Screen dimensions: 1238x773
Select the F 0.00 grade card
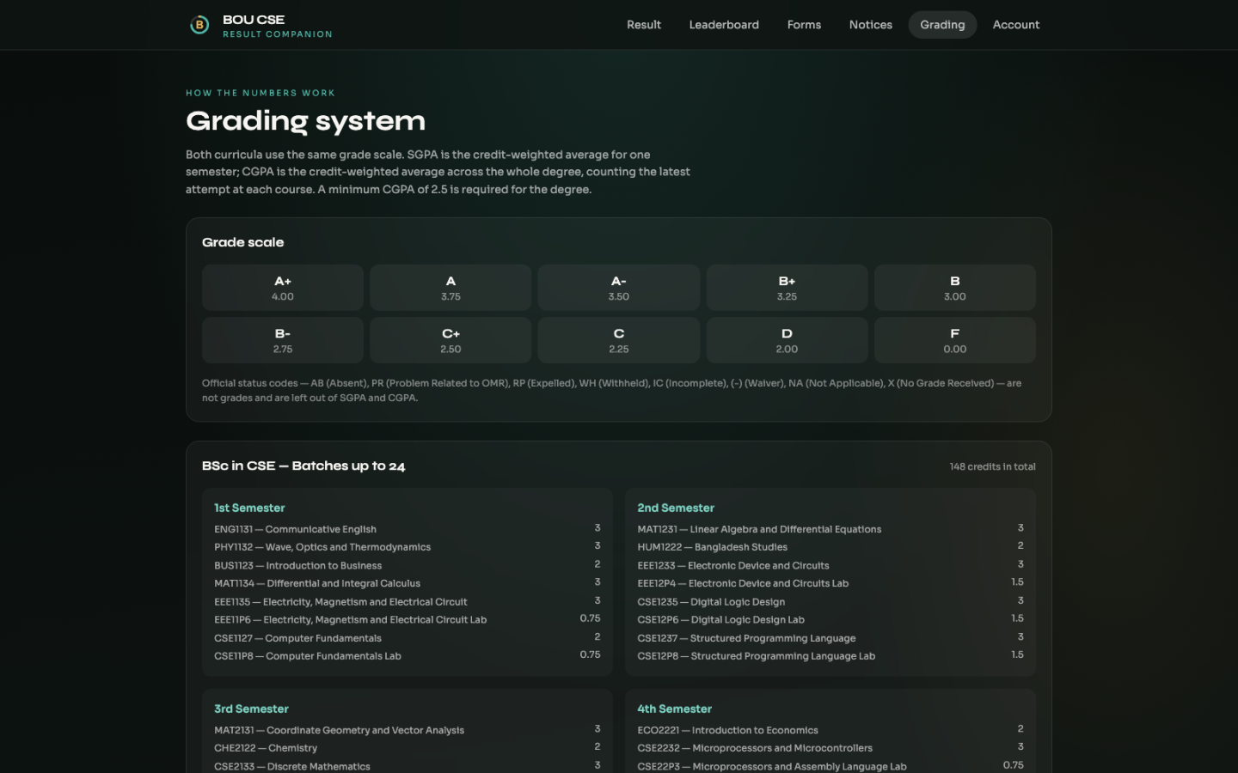(x=955, y=340)
